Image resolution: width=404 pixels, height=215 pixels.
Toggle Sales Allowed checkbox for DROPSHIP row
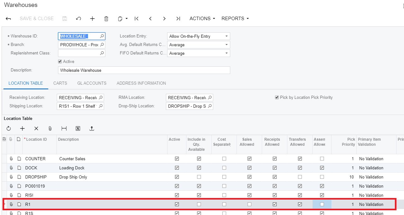pos(249,177)
